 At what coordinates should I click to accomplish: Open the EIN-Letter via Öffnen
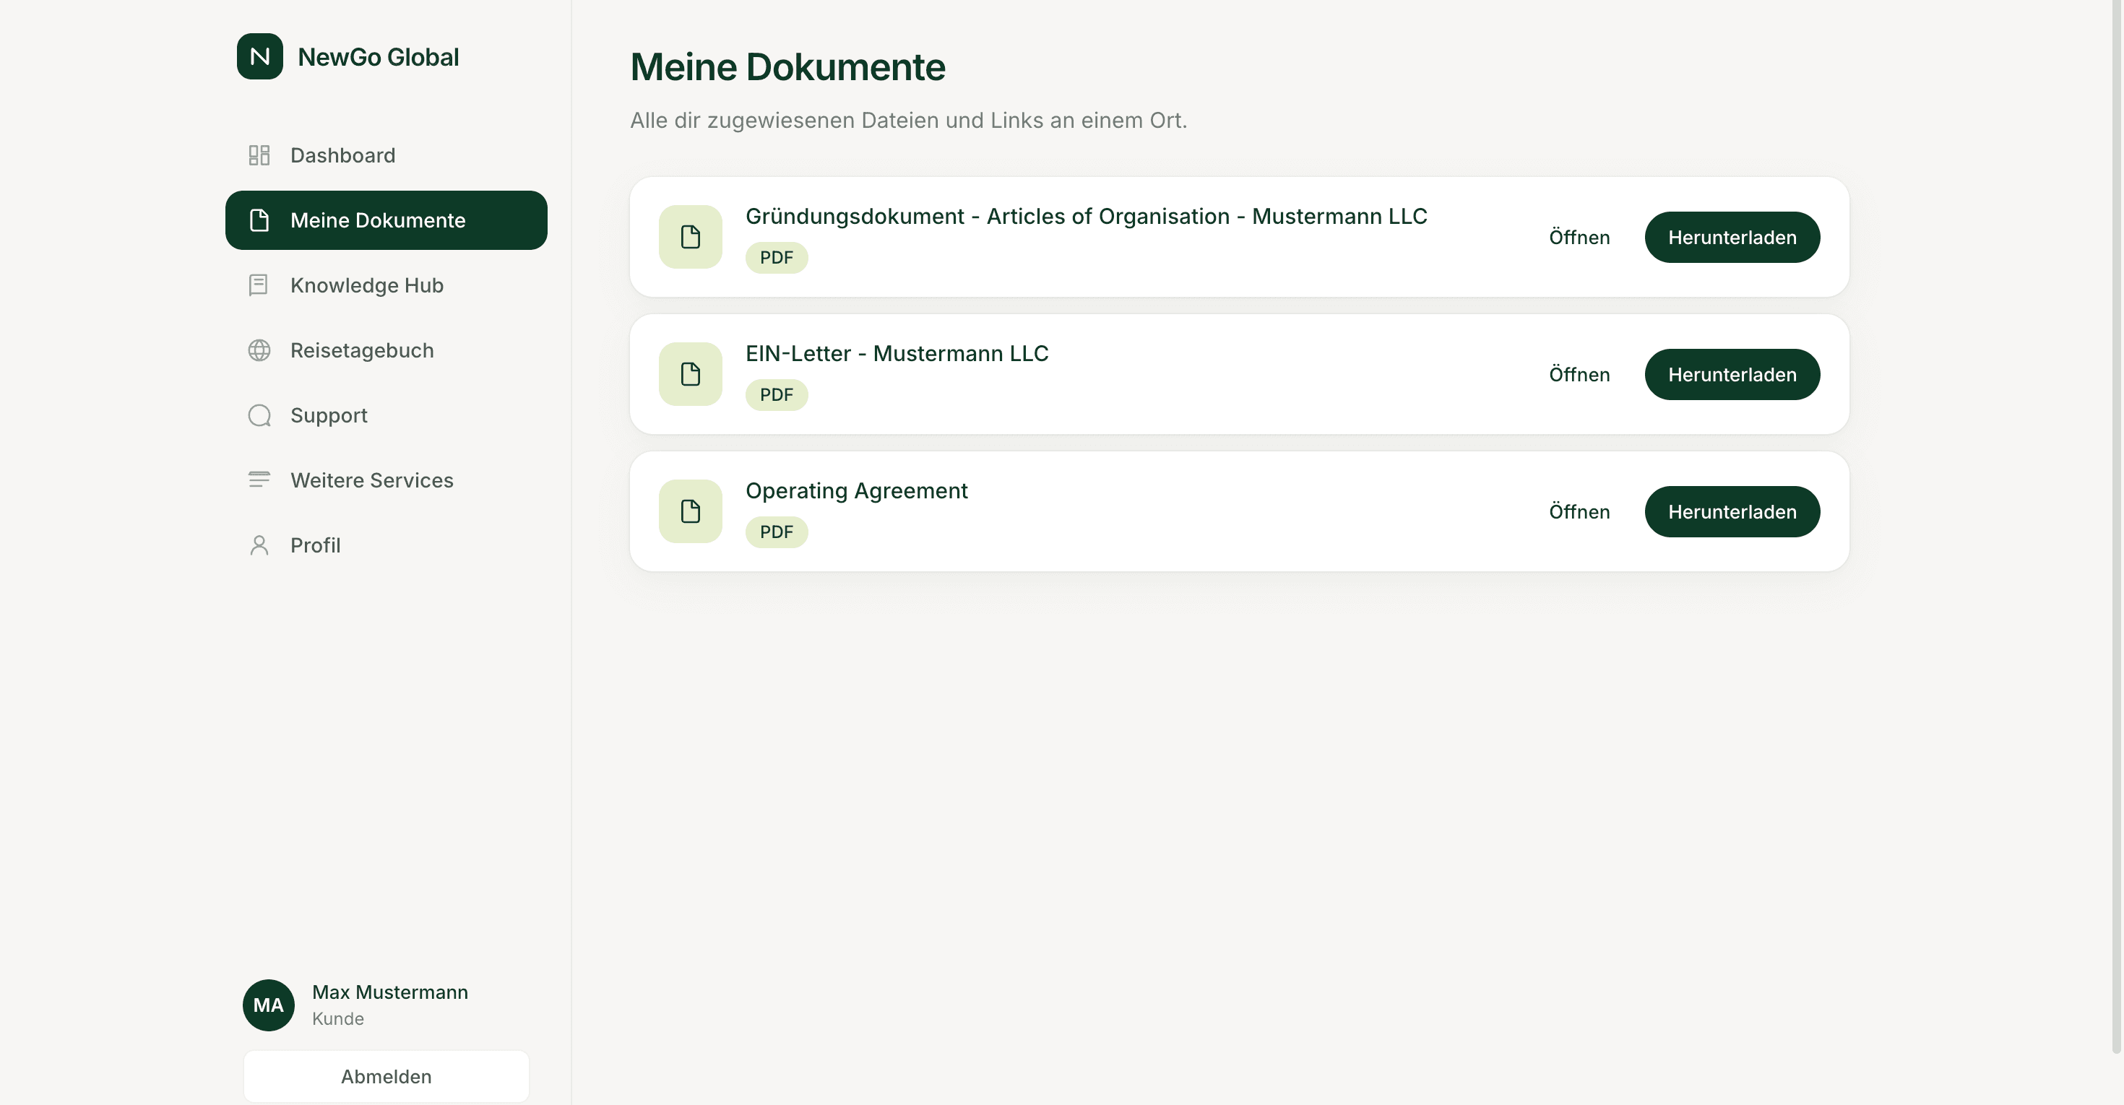pyautogui.click(x=1579, y=374)
